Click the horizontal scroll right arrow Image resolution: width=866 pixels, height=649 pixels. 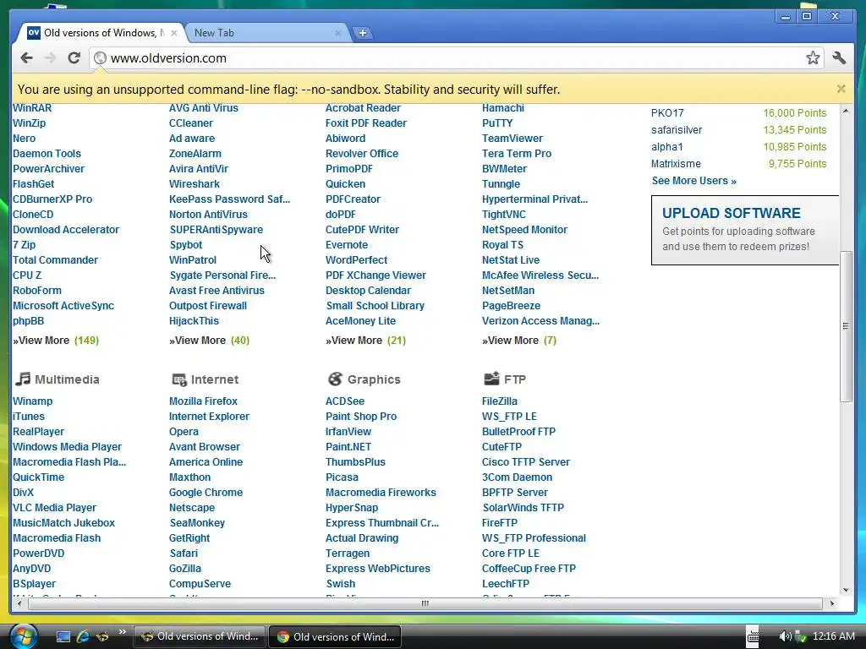click(832, 603)
